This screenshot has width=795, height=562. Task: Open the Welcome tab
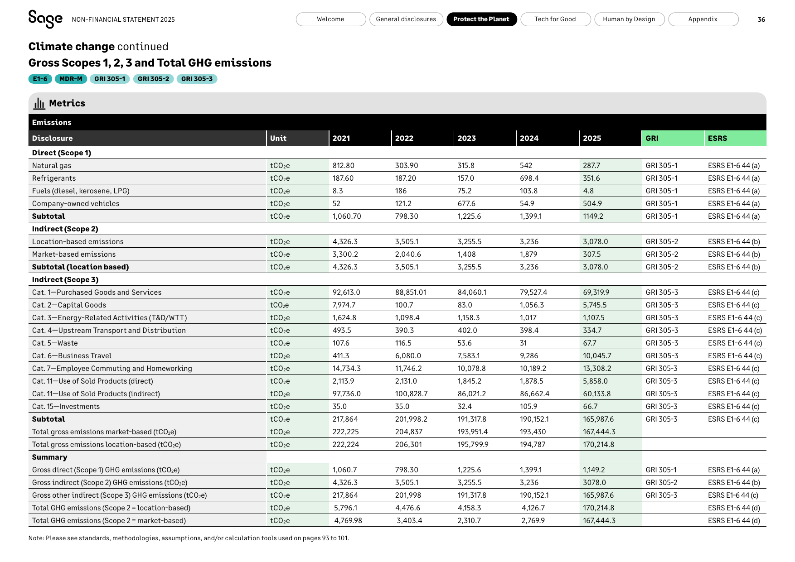click(x=331, y=19)
